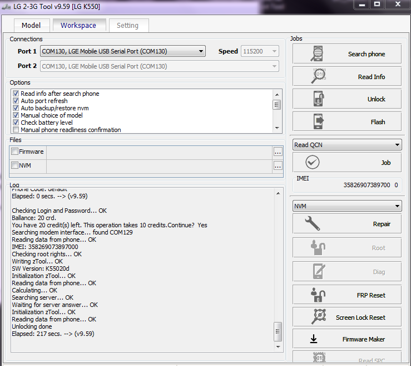The width and height of the screenshot is (411, 366).
Task: Click the Unlock button label
Action: 376,99
